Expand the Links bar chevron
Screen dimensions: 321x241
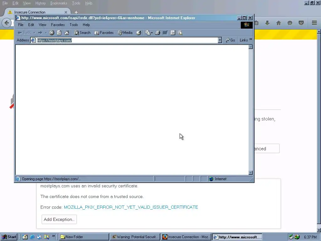pyautogui.click(x=251, y=39)
